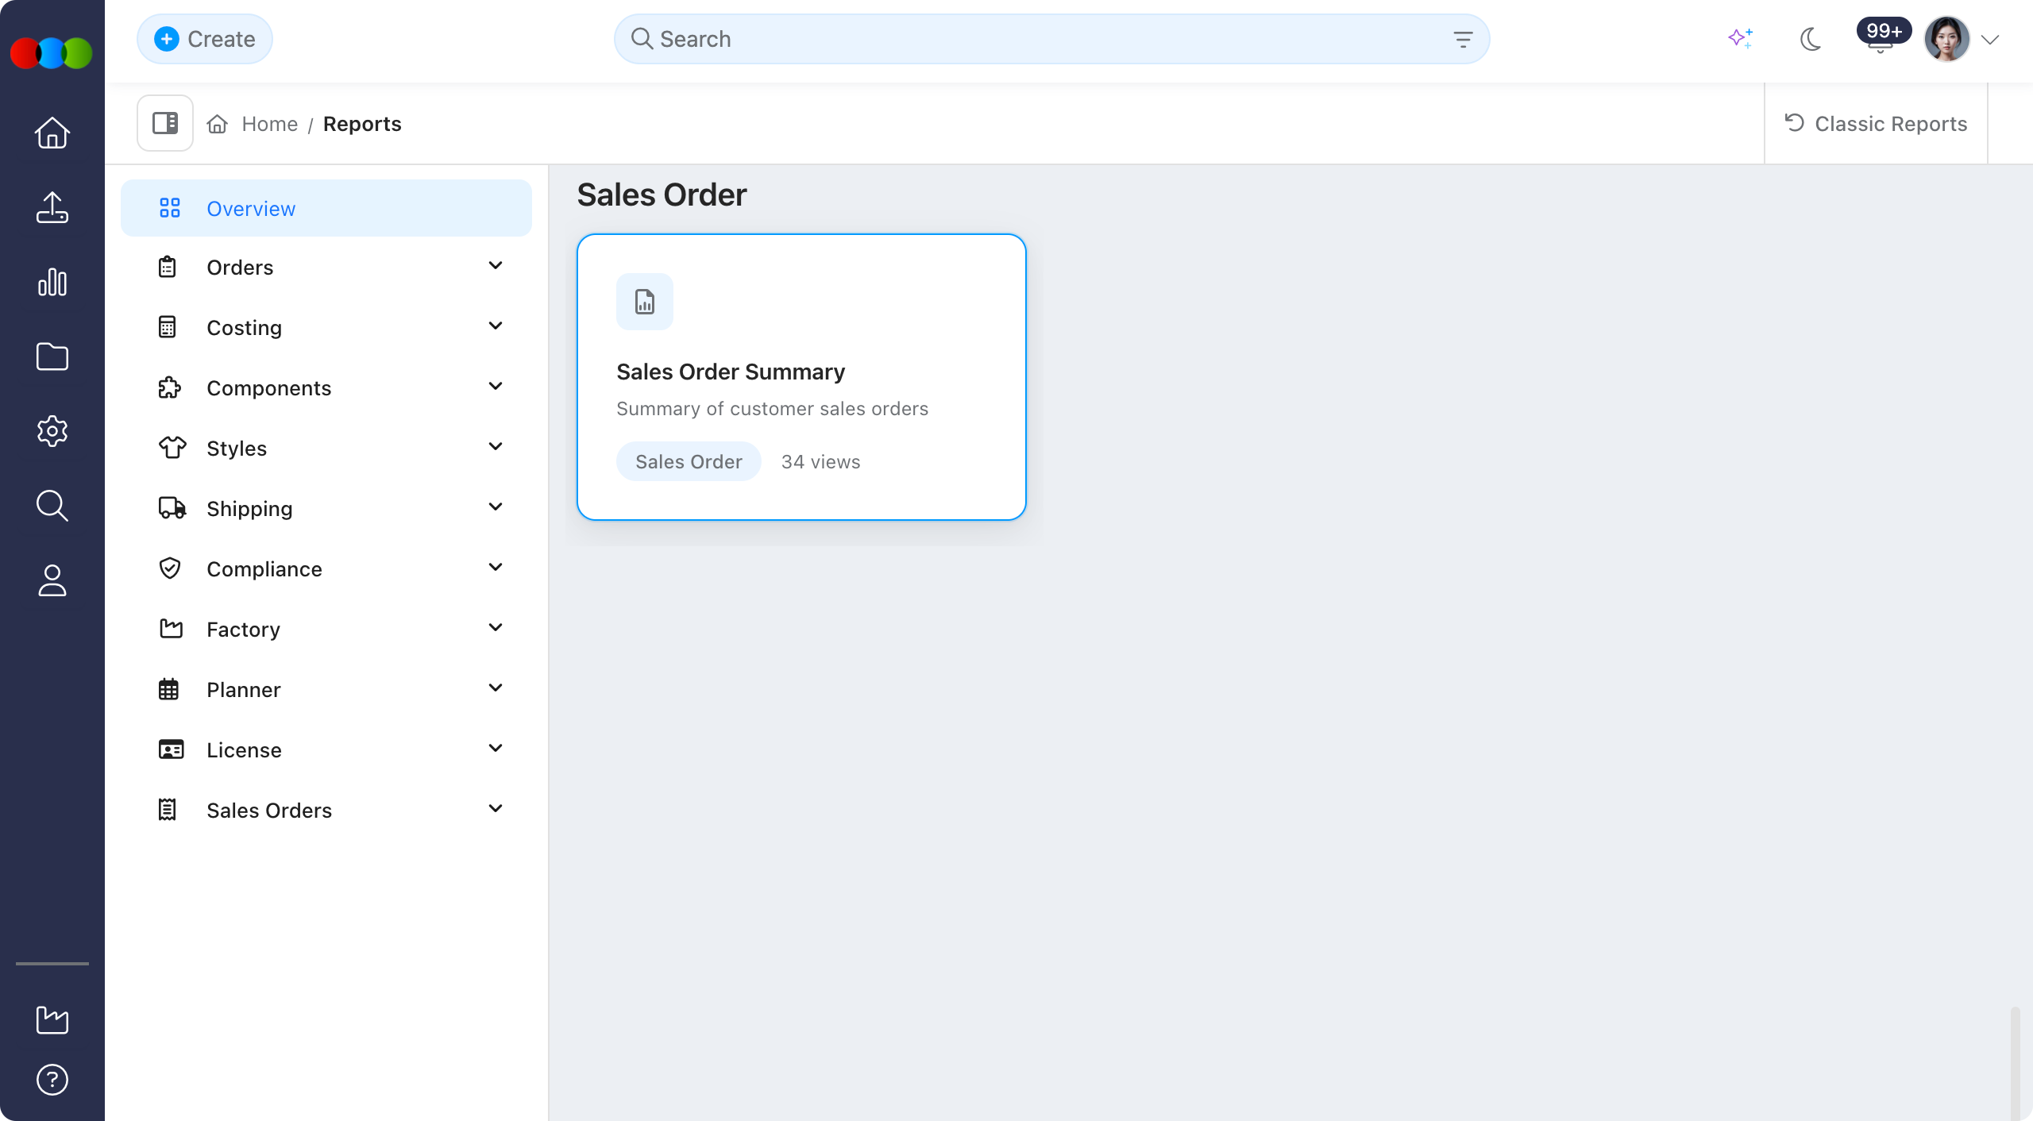This screenshot has width=2033, height=1121.
Task: Click the Costing calculator icon
Action: [x=168, y=327]
